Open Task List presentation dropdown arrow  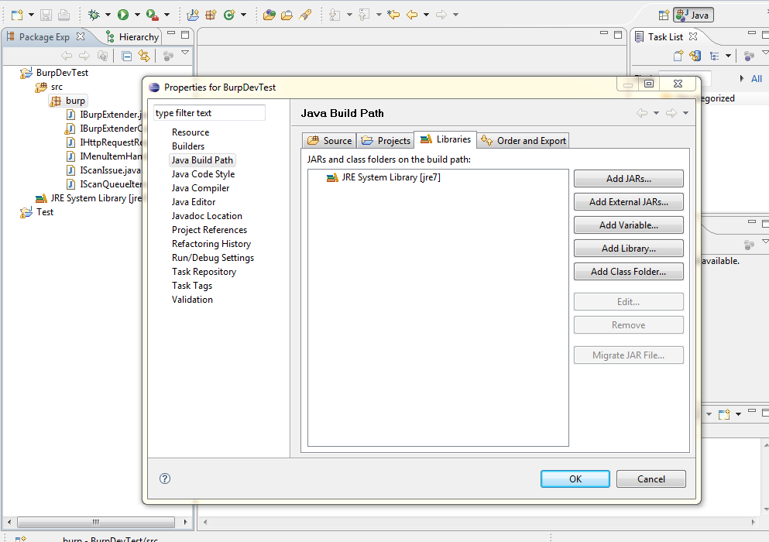[728, 56]
